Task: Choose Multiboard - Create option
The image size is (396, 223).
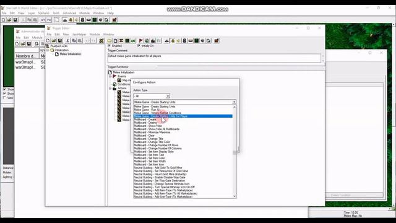Action: (183, 120)
